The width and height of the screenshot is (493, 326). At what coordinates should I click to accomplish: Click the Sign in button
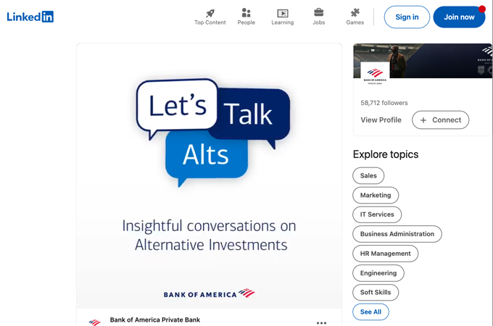[407, 17]
